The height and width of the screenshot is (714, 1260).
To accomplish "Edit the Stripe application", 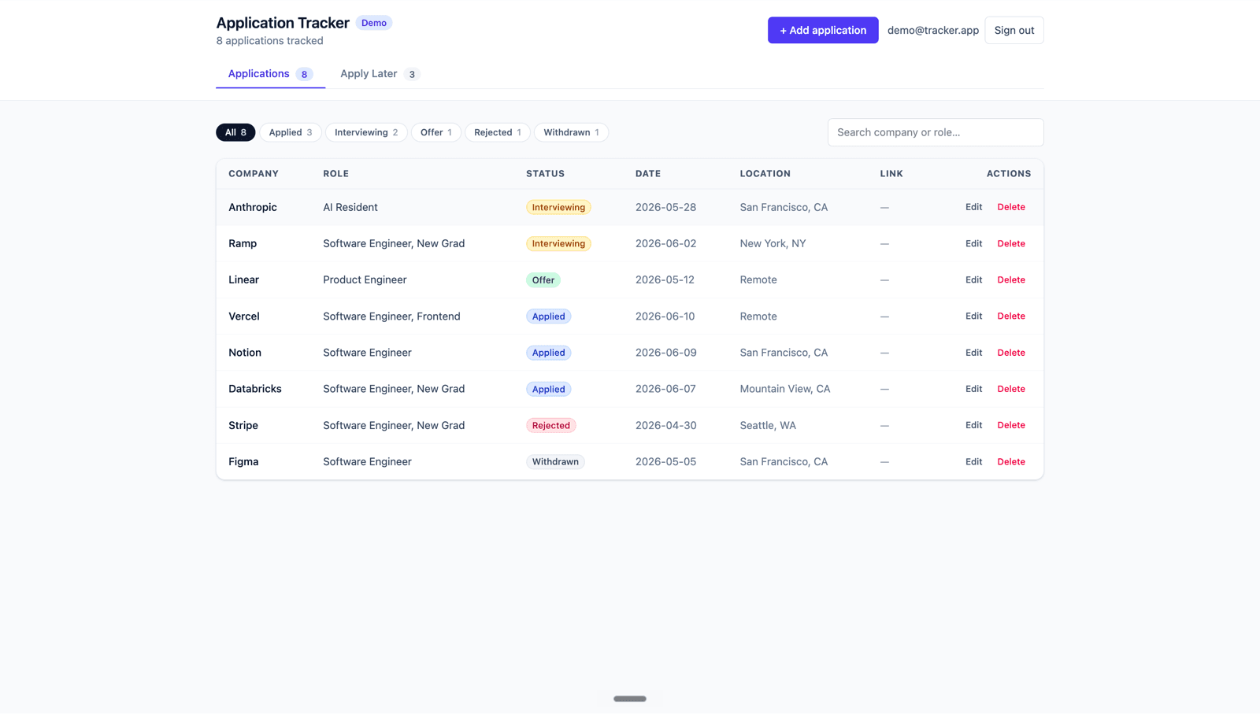I will (974, 425).
